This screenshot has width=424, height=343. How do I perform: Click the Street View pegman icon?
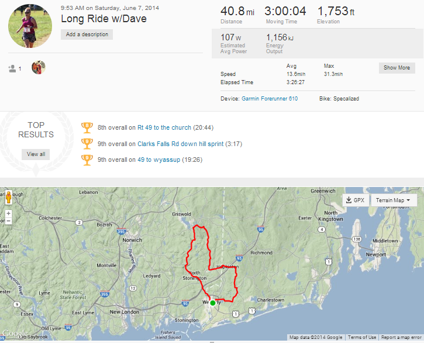(x=8, y=199)
